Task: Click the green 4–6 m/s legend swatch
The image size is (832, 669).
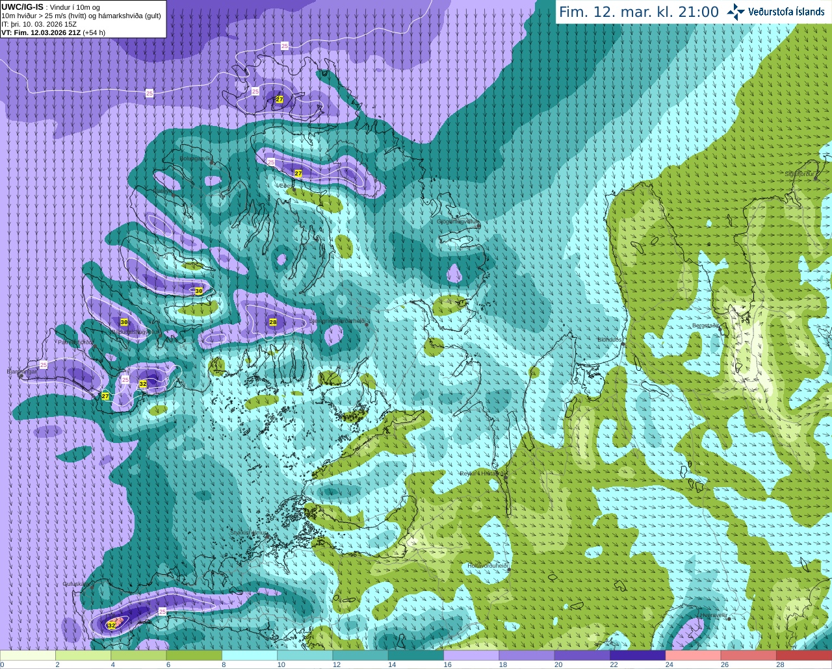Action: [x=138, y=655]
